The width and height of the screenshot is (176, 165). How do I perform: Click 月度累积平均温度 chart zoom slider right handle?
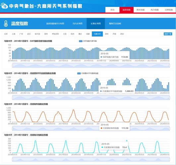pos(169,98)
